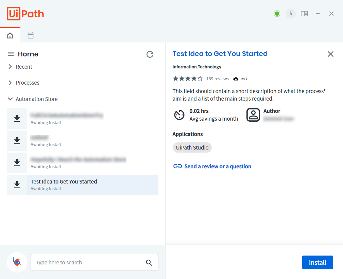Click the UiPath assistant robot avatar
This screenshot has height=279, width=343.
(17, 262)
